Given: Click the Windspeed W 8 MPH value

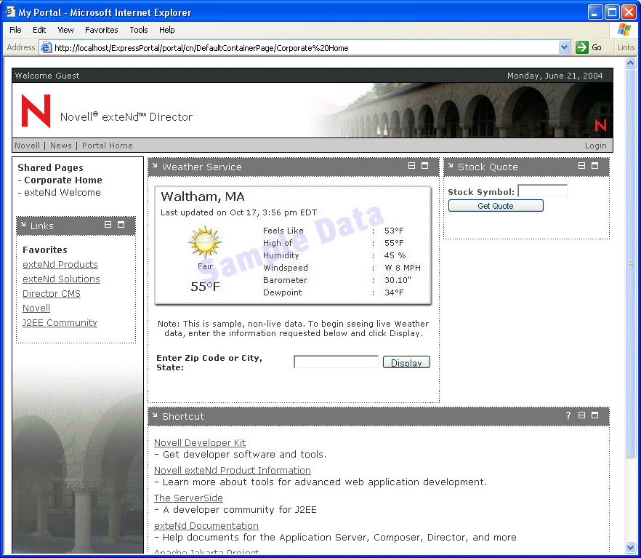Looking at the screenshot, I should (x=403, y=268).
